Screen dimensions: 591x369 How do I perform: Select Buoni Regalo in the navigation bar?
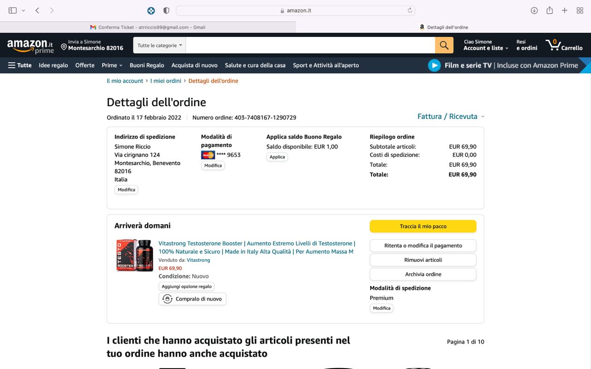pos(147,65)
